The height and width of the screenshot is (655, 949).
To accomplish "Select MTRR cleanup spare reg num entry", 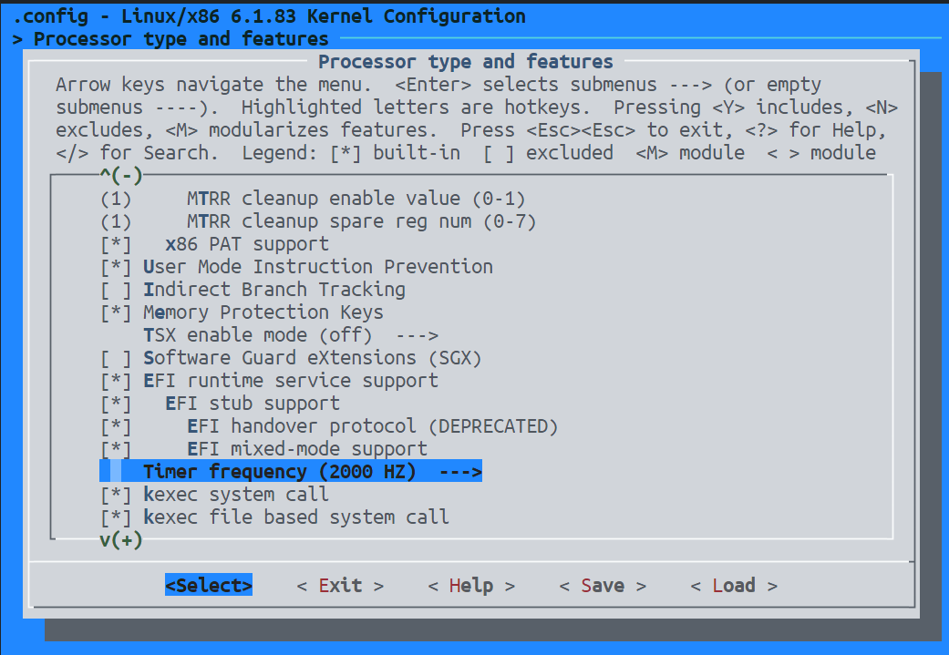I will (x=360, y=221).
